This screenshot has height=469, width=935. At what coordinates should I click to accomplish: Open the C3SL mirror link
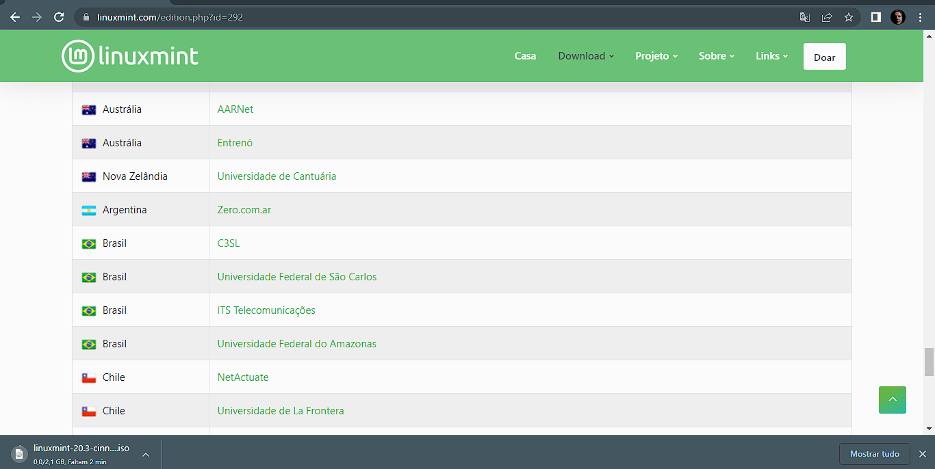[x=229, y=243]
